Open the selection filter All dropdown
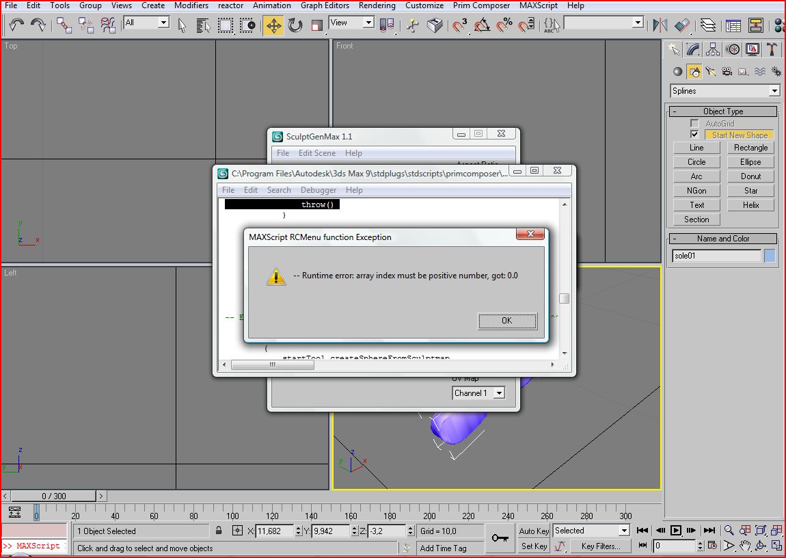This screenshot has width=786, height=558. coord(163,23)
